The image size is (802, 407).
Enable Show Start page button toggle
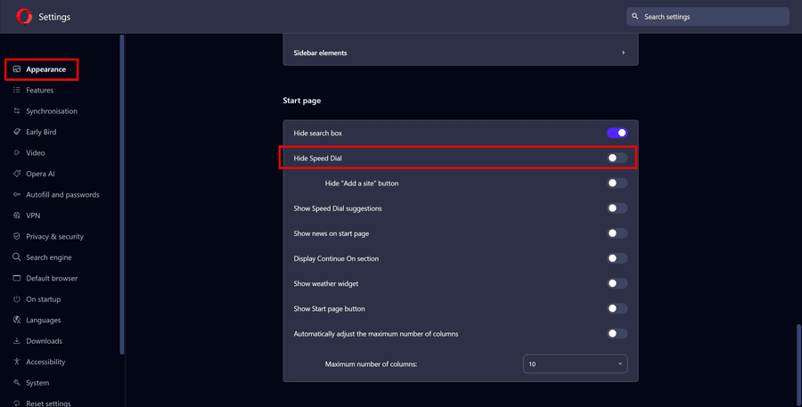(617, 308)
